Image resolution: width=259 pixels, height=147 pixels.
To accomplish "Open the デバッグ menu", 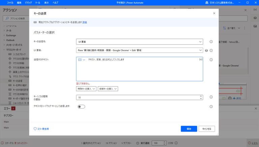I will [28, 3].
